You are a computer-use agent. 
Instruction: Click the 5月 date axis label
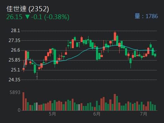click(52, 114)
